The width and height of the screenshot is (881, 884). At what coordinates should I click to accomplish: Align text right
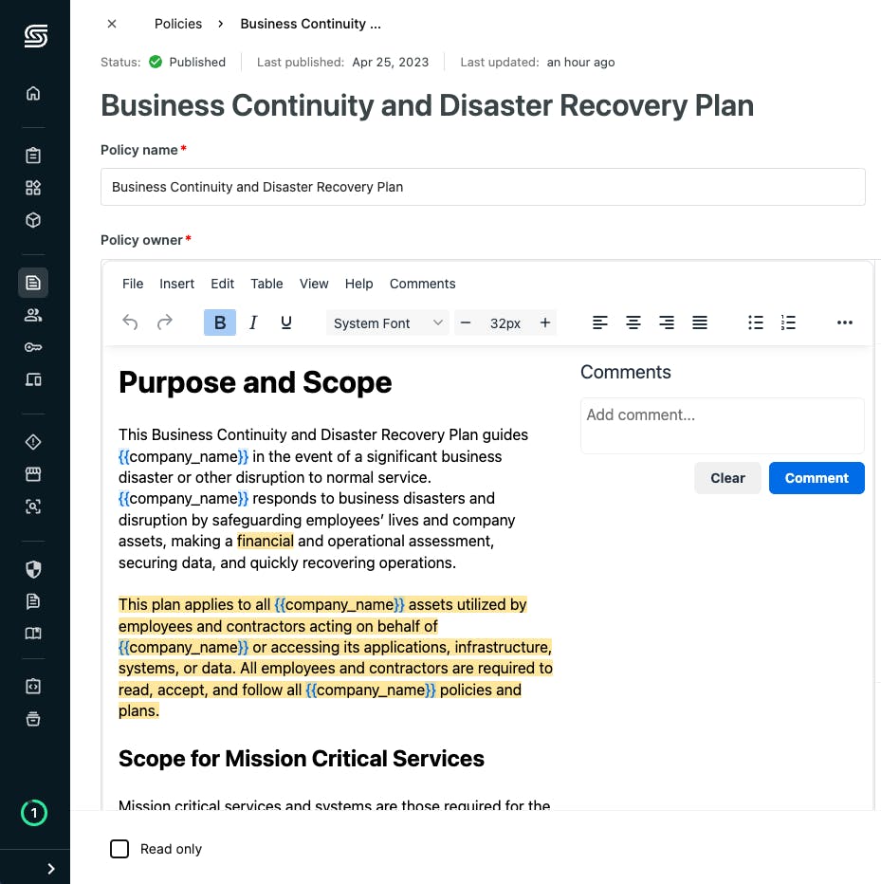coord(667,322)
